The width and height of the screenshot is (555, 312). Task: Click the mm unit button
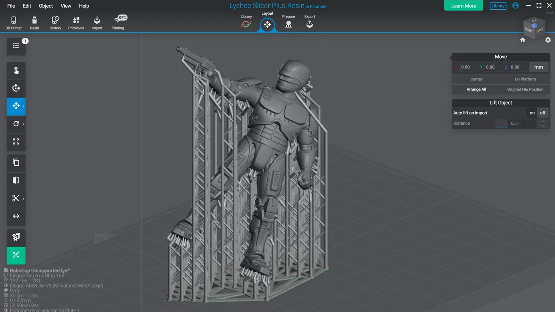(x=539, y=67)
